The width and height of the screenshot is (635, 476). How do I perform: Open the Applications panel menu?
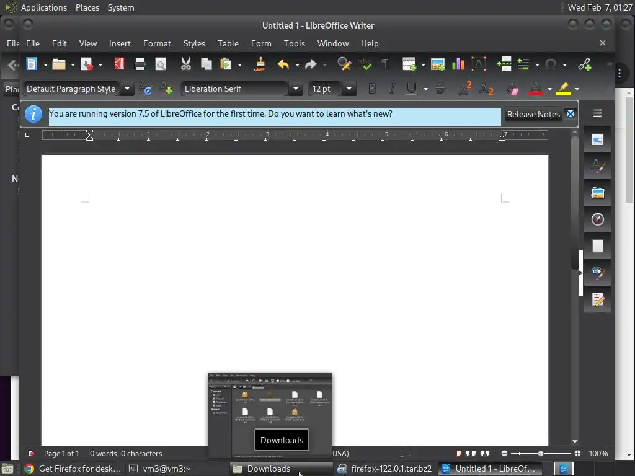click(44, 7)
